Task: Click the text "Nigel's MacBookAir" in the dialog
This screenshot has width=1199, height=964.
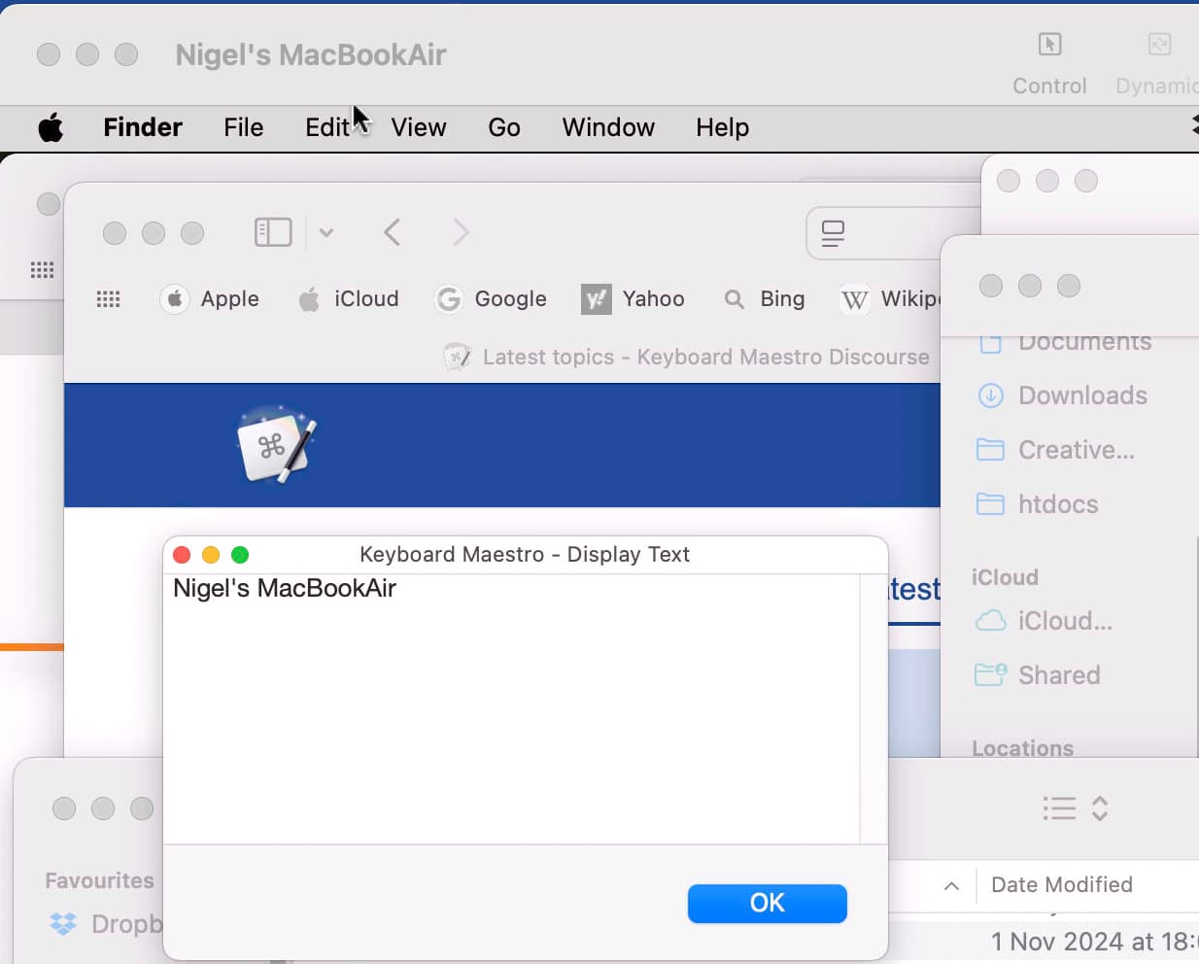Action: [285, 588]
